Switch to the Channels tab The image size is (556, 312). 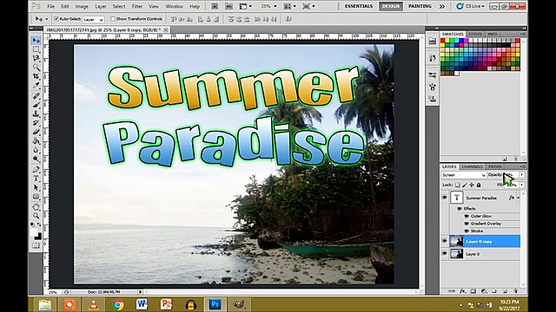(x=472, y=166)
